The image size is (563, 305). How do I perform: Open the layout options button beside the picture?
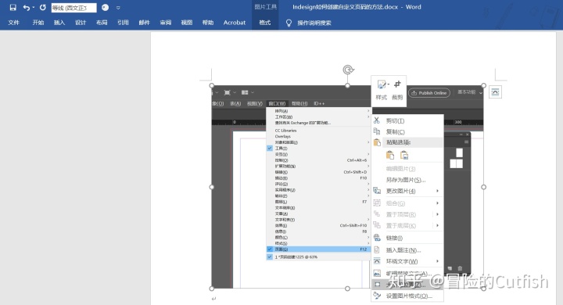[495, 92]
